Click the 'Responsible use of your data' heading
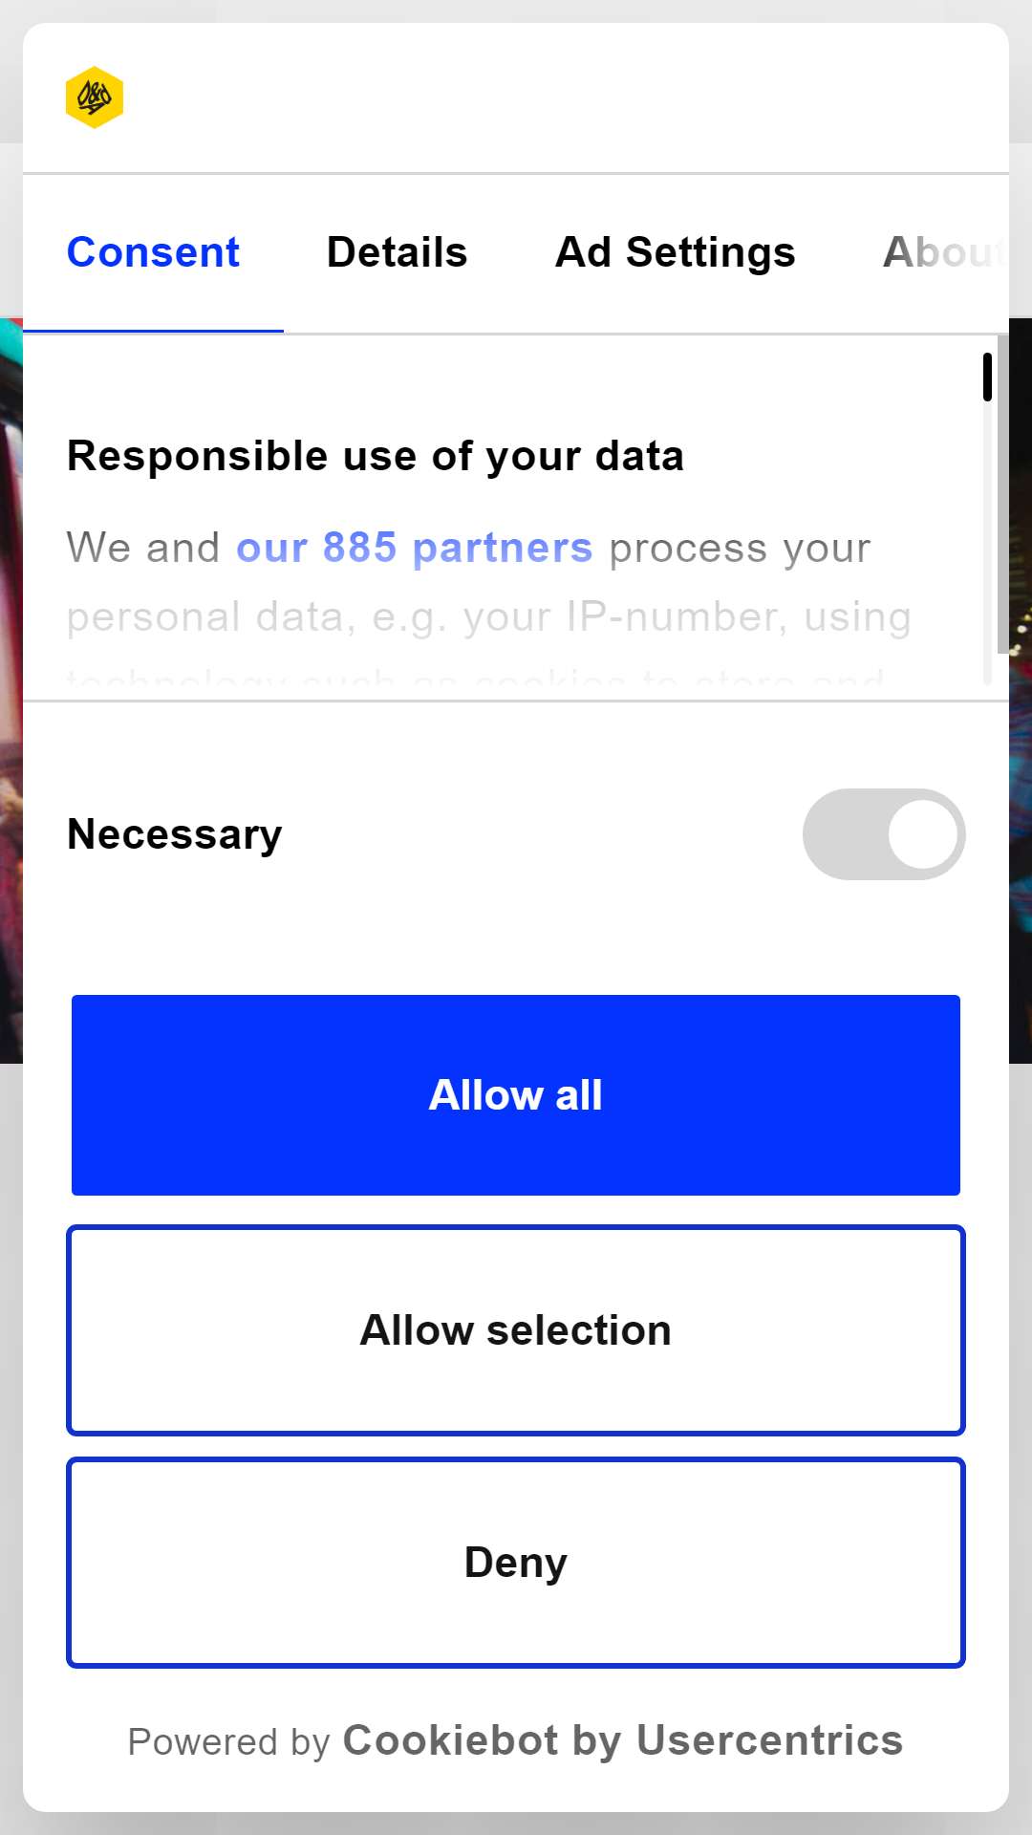 [x=376, y=456]
